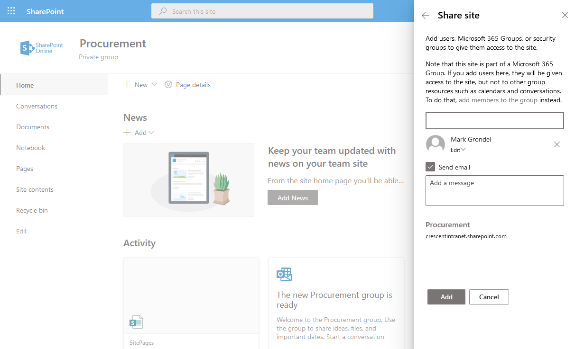
Task: Expand the New menu chevron
Action: (x=155, y=84)
